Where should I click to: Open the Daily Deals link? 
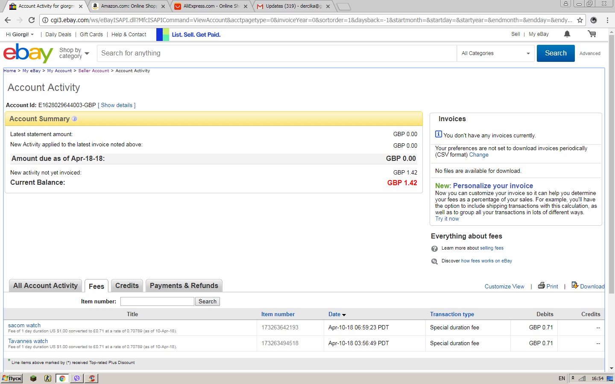coord(58,35)
